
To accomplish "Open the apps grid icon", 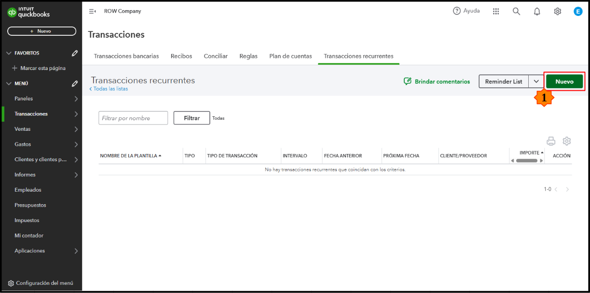I will point(496,11).
